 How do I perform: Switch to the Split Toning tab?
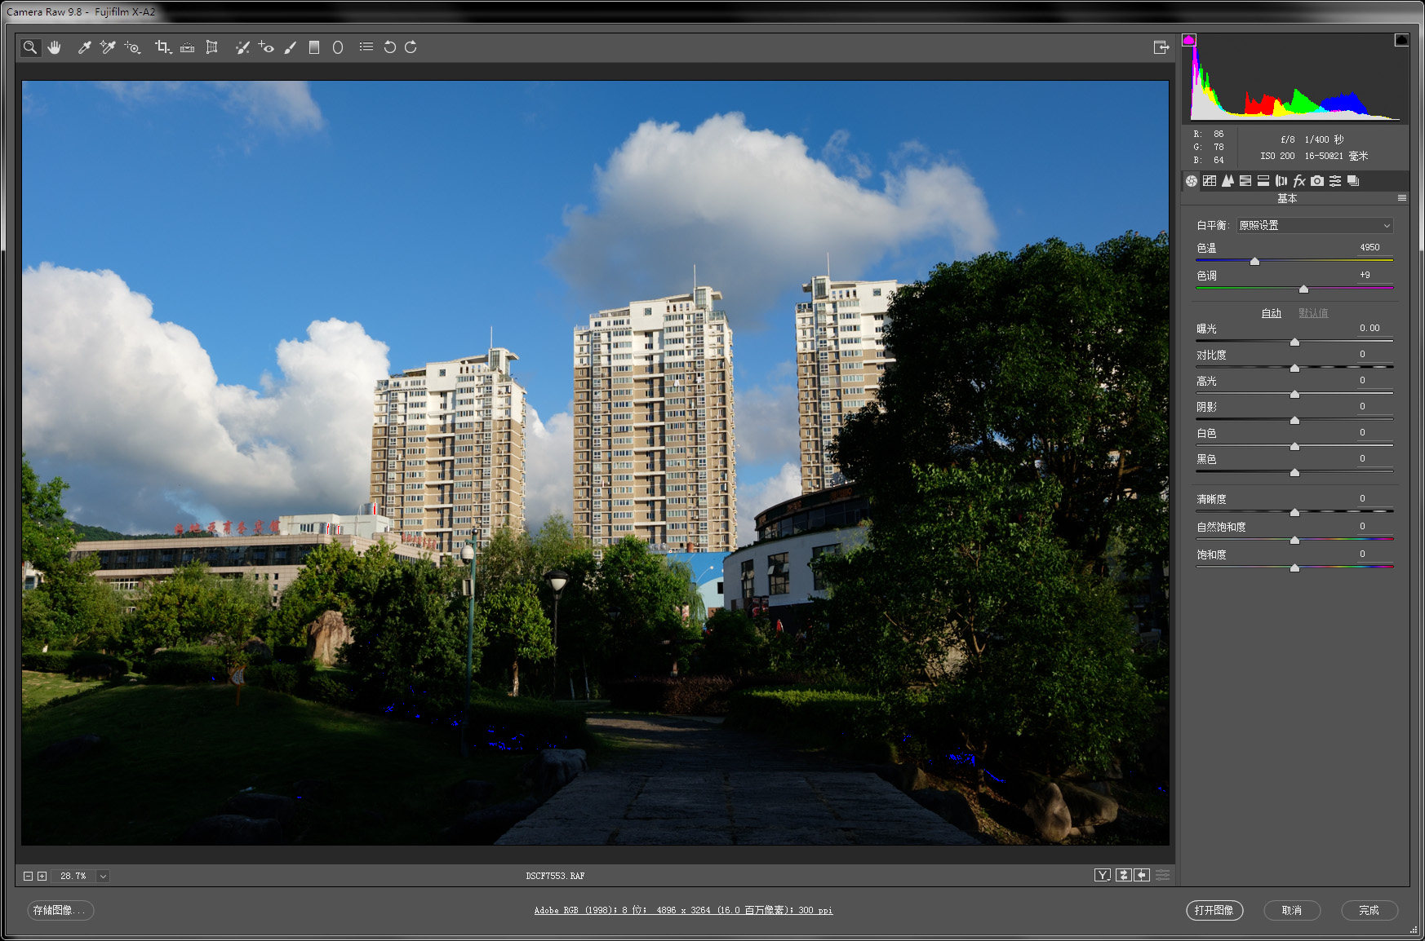pyautogui.click(x=1263, y=181)
